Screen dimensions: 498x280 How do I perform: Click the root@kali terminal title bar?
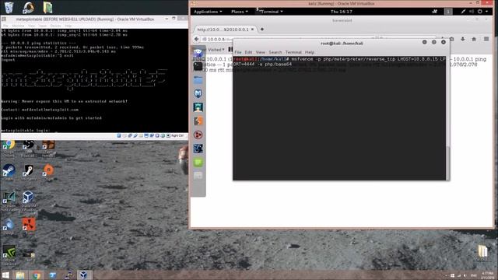[342, 43]
